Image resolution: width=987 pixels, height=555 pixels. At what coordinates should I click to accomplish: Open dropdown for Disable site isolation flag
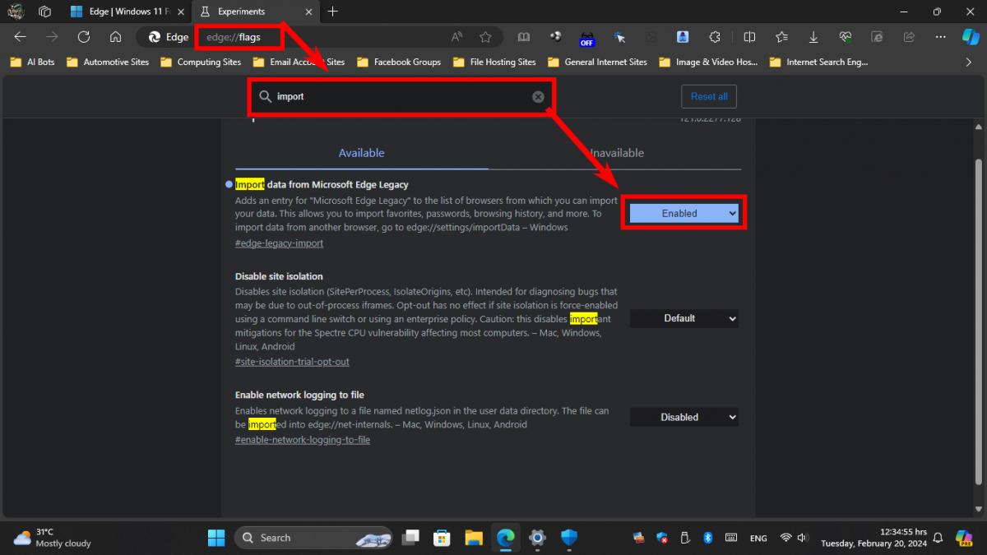[684, 318]
